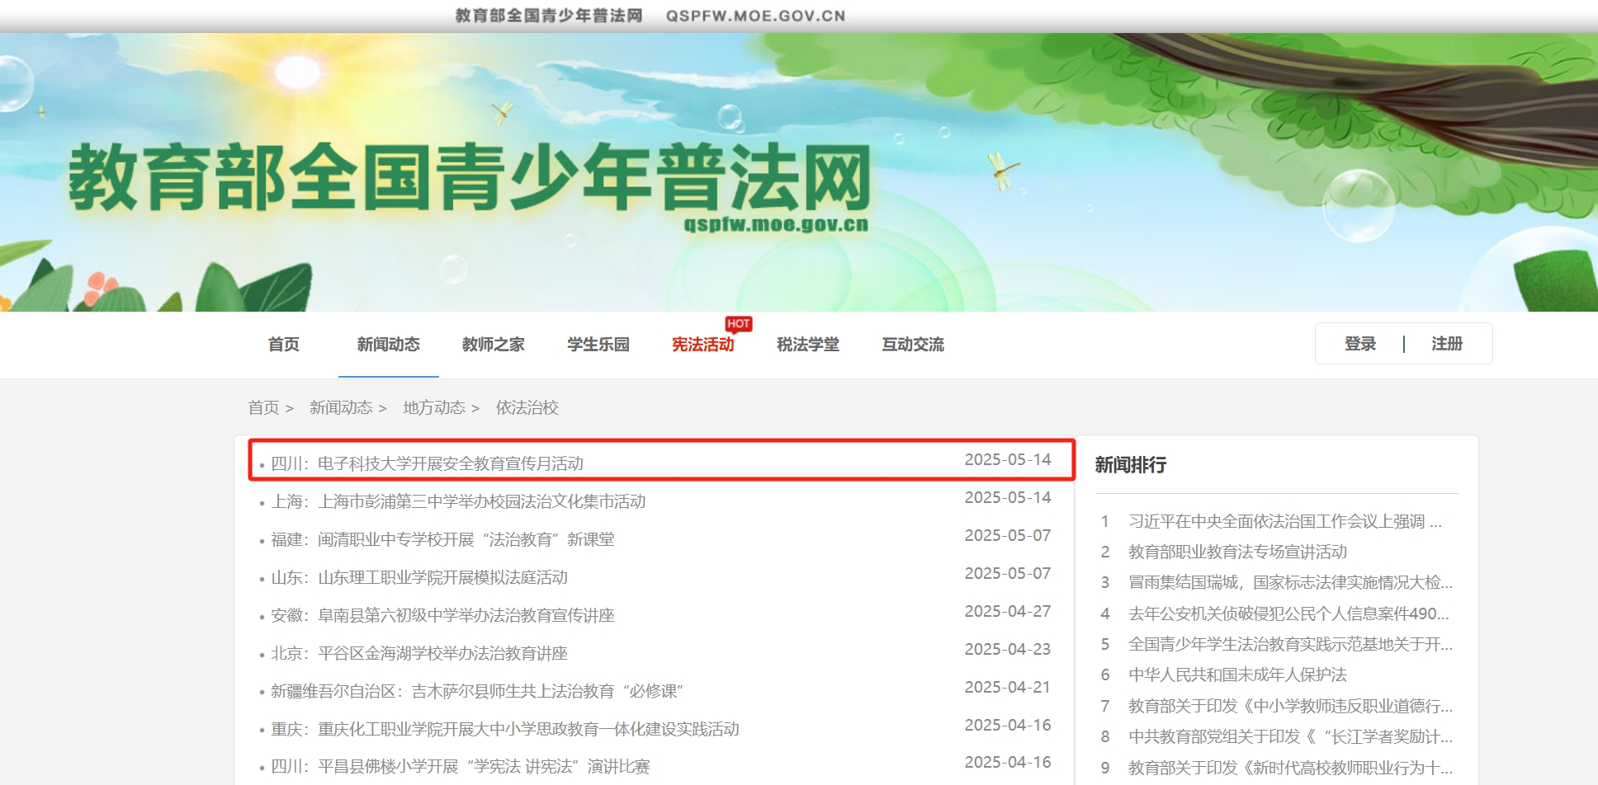The image size is (1598, 785).
Task: Open 地方动态 in the breadcrumb
Action: click(434, 407)
